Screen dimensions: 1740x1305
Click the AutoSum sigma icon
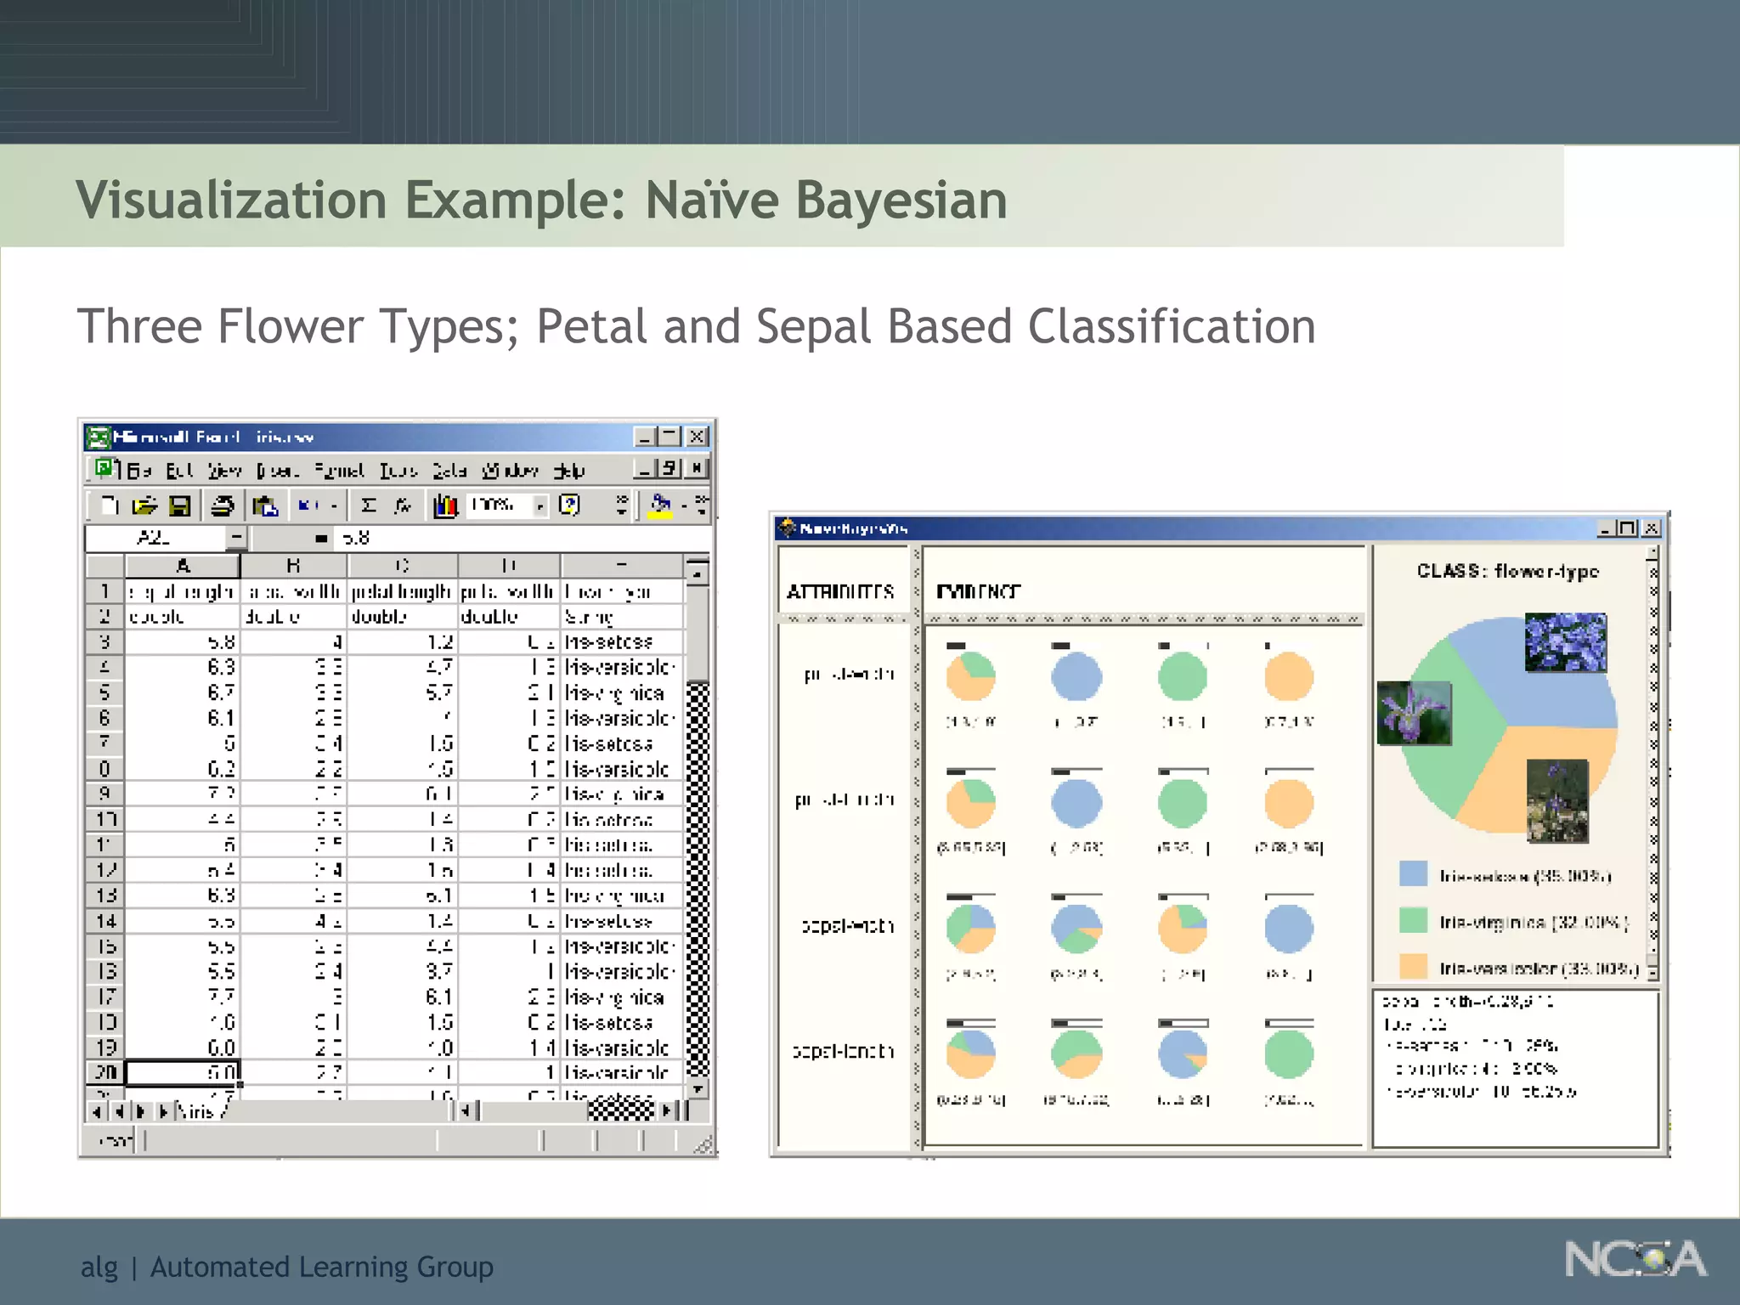[368, 506]
